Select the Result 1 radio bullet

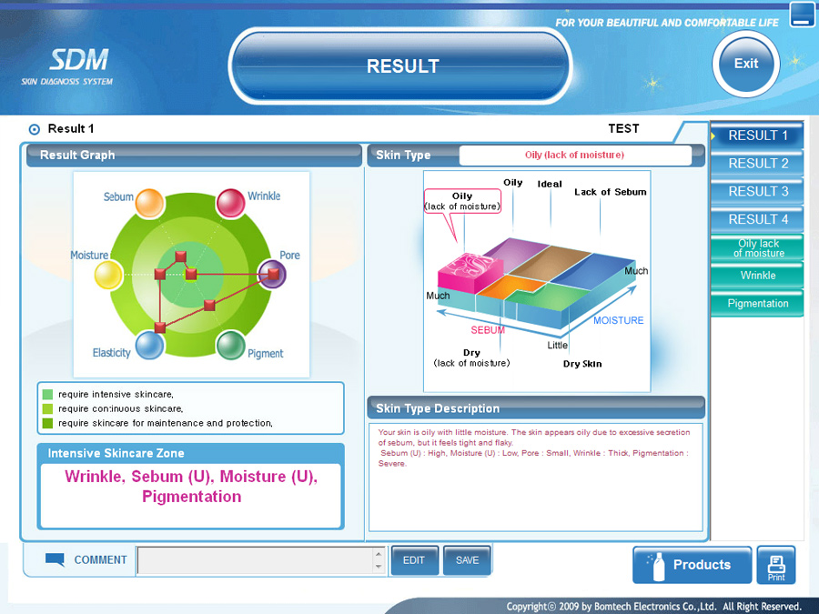click(x=35, y=129)
